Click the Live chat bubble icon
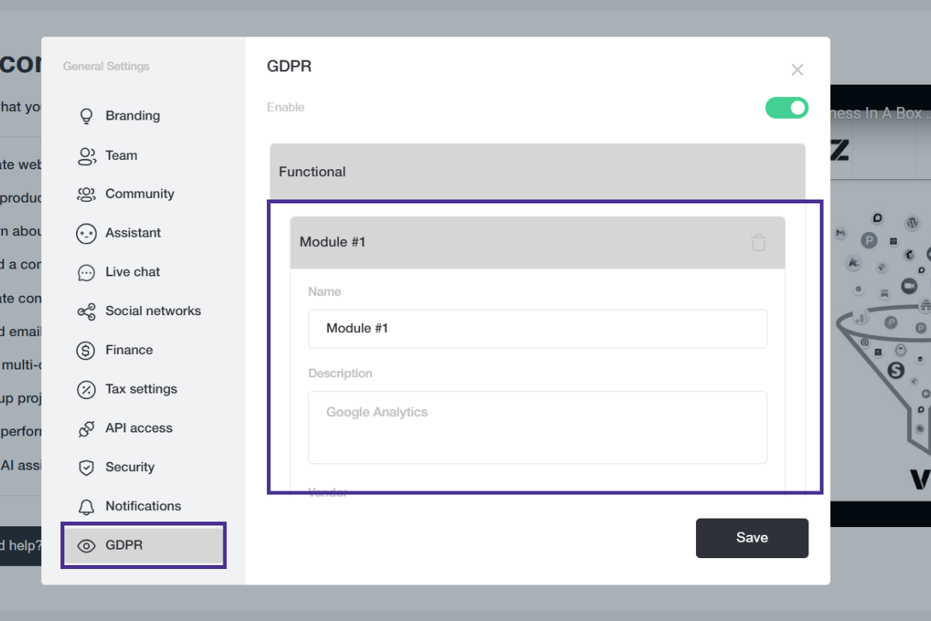The width and height of the screenshot is (931, 621). 86,272
